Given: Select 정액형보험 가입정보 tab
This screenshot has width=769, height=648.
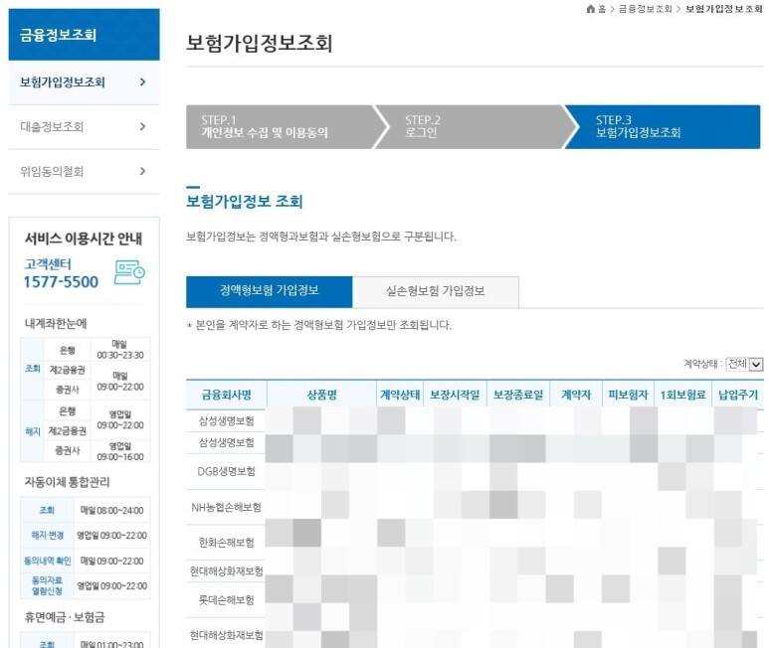Looking at the screenshot, I should (270, 292).
